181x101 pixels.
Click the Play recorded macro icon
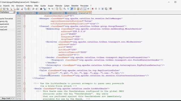point(99,9)
